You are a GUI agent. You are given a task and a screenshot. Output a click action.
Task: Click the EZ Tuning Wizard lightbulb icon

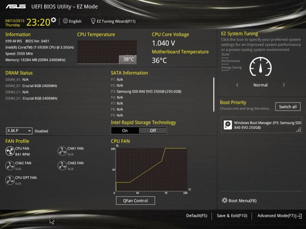coord(93,21)
